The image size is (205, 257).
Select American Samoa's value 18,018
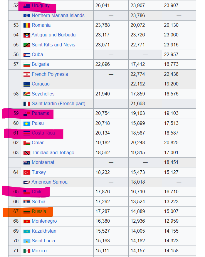point(138,182)
